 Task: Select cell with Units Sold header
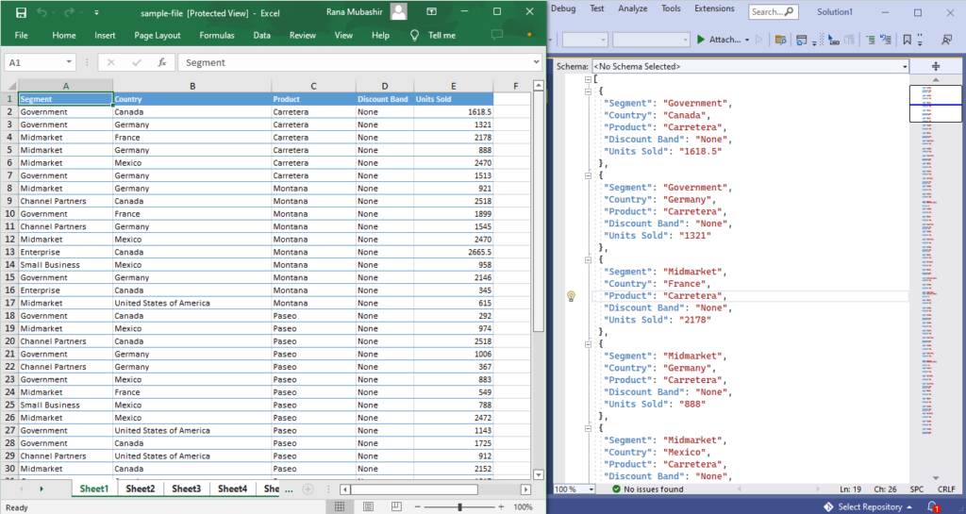click(x=453, y=98)
